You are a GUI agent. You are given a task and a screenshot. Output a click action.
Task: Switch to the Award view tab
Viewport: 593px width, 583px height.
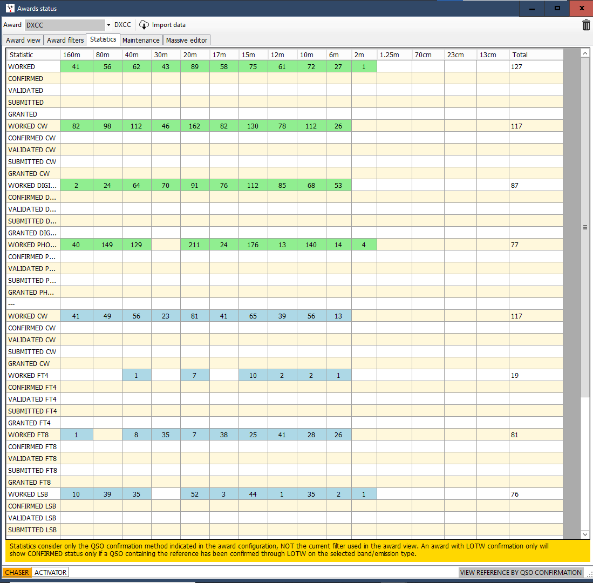(23, 40)
